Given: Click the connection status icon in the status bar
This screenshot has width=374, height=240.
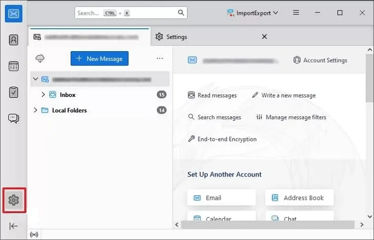Looking at the screenshot, I should (x=34, y=235).
